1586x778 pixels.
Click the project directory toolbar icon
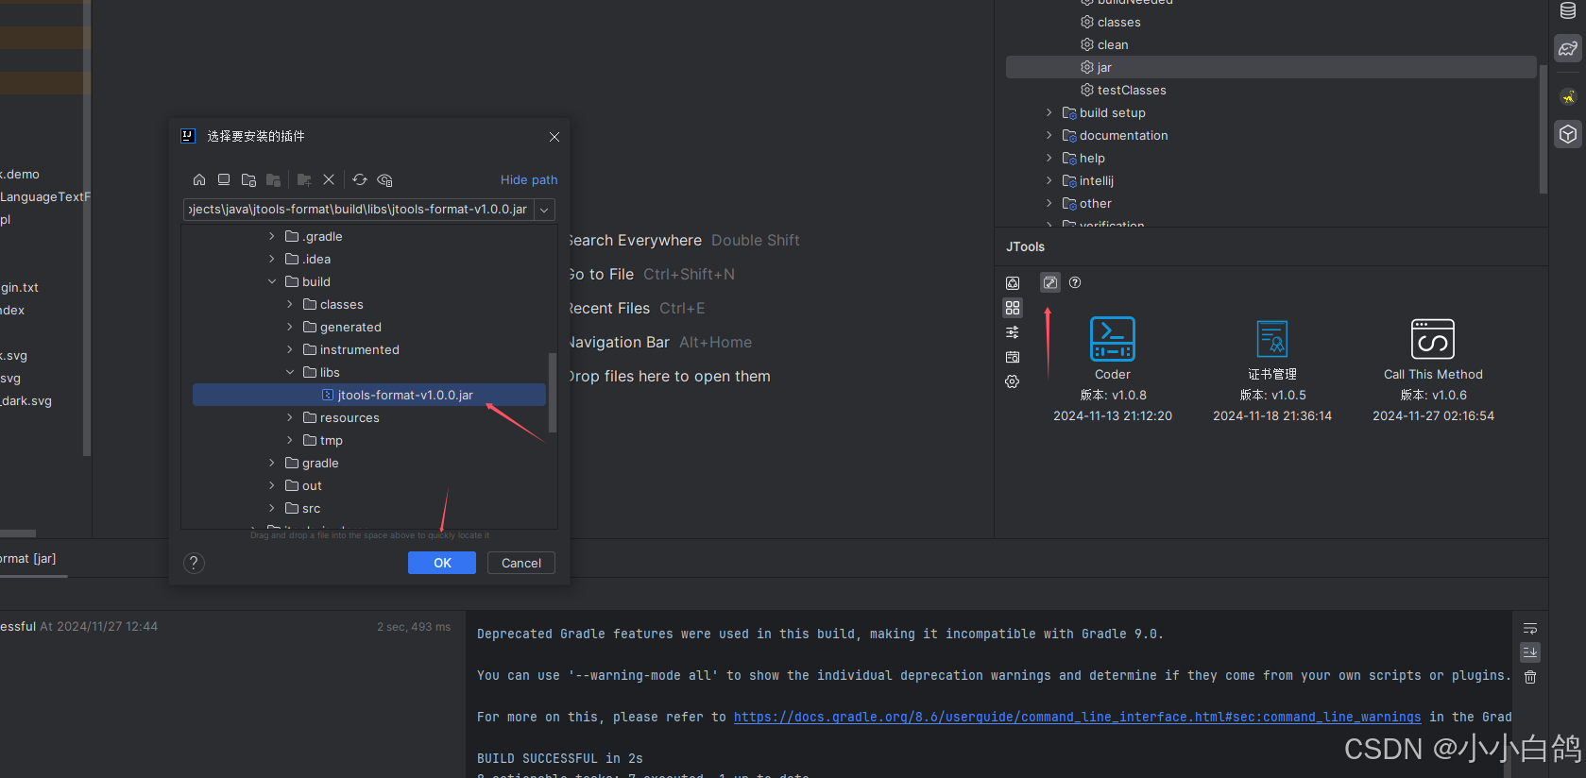(x=248, y=179)
